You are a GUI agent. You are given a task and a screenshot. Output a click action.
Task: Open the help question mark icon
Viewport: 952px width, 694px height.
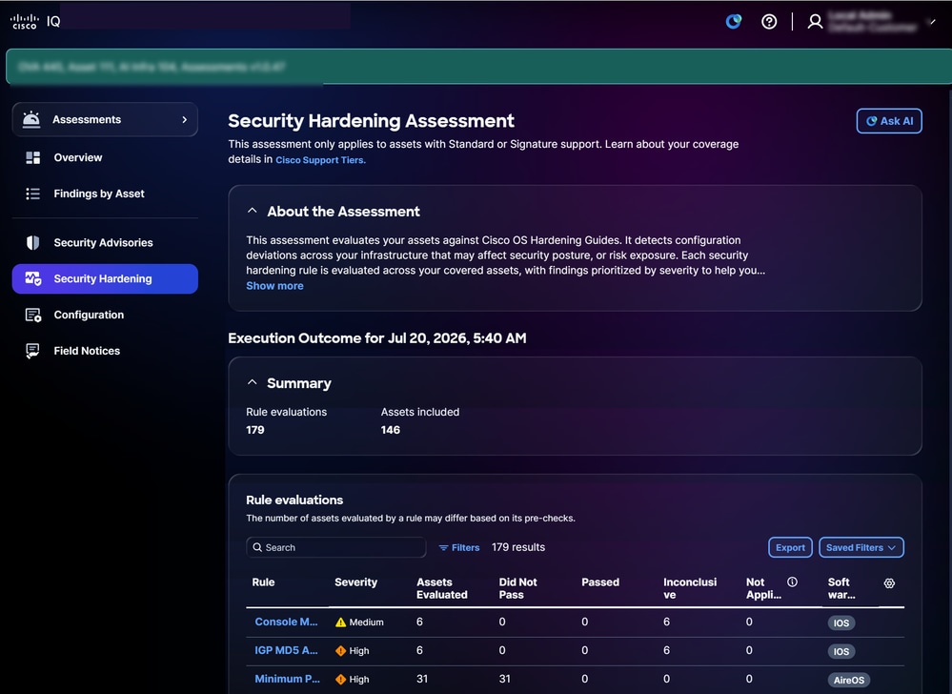769,22
